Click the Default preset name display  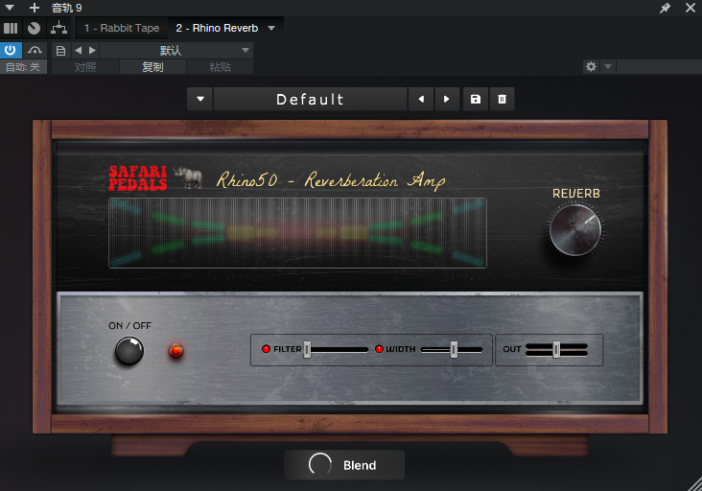[311, 99]
